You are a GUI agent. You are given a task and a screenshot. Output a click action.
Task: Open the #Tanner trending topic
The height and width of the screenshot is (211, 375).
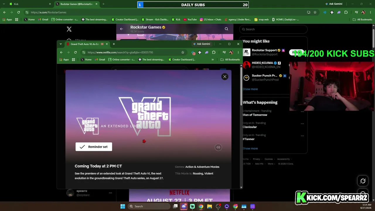(248, 139)
